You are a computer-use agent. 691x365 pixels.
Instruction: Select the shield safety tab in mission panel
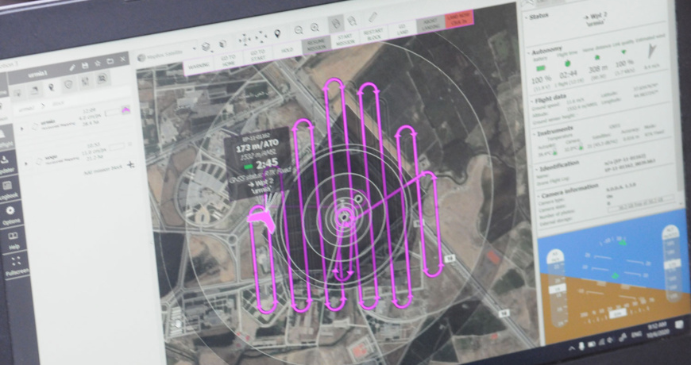(68, 84)
